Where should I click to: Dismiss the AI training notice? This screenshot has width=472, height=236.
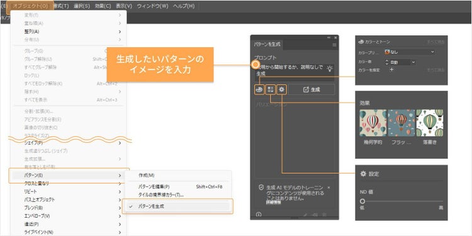pos(329,188)
